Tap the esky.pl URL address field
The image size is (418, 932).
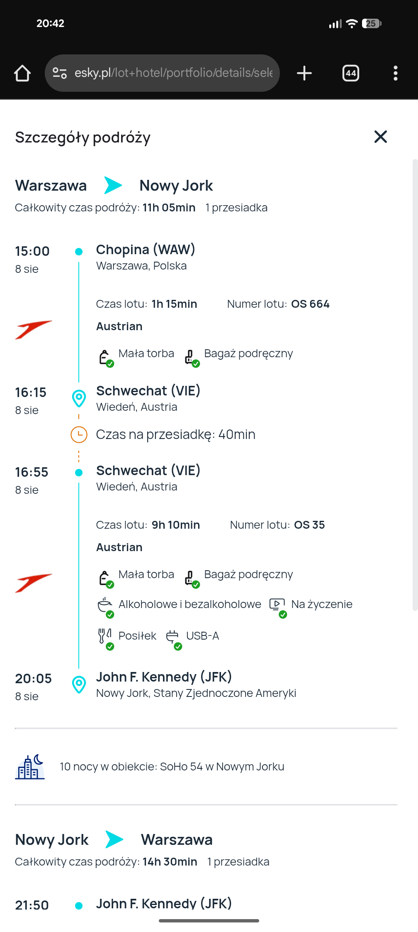[x=173, y=73]
